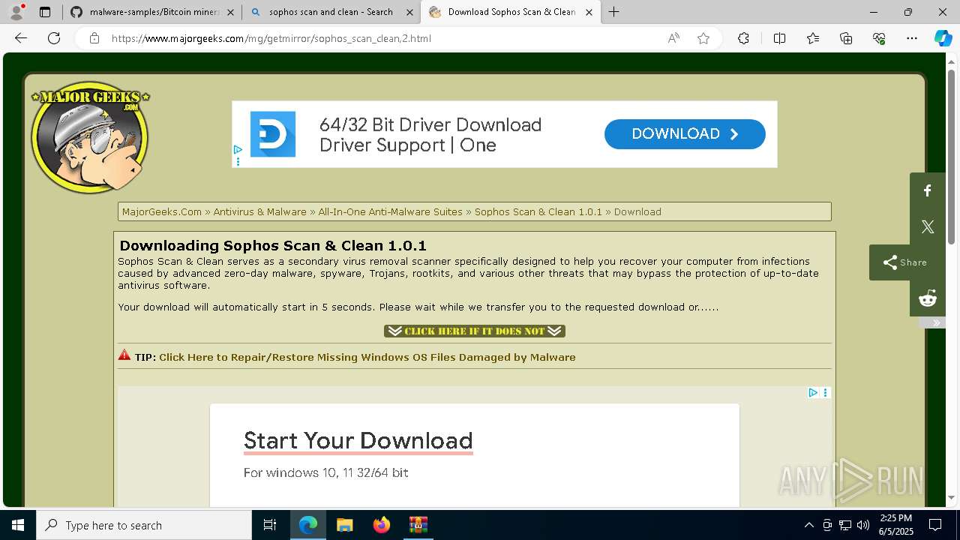Add this page to favorites star
The height and width of the screenshot is (540, 960).
[703, 38]
